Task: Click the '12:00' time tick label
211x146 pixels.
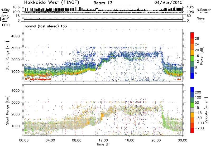Action: (103, 140)
